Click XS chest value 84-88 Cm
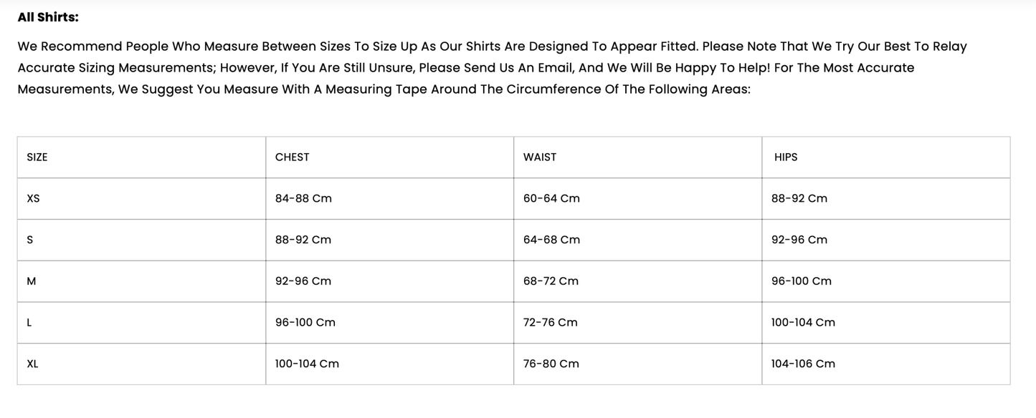This screenshot has width=1036, height=418. pos(303,198)
